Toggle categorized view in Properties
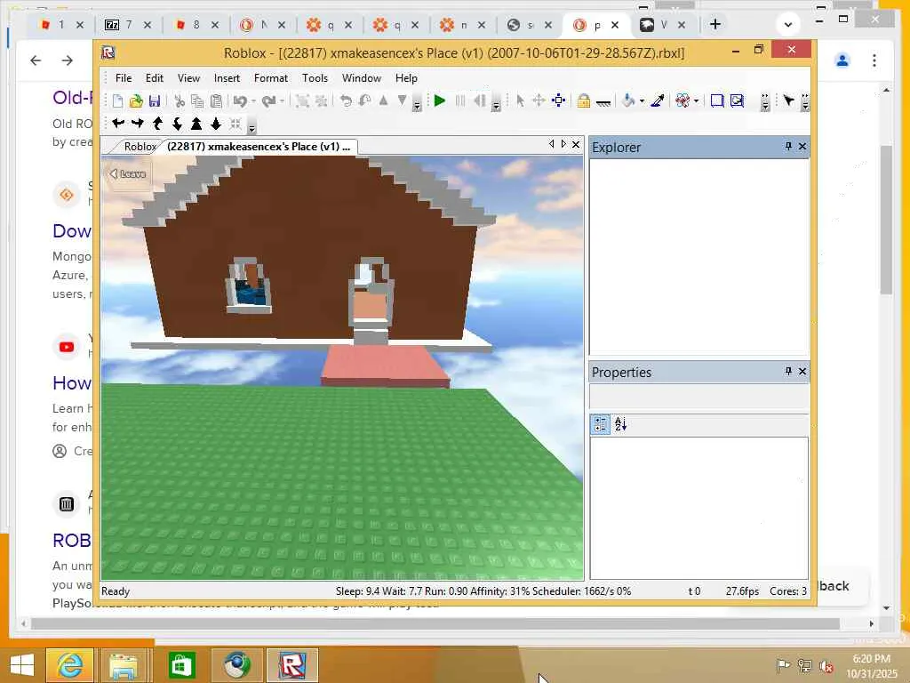Screen dimensions: 910x683 click(600, 424)
